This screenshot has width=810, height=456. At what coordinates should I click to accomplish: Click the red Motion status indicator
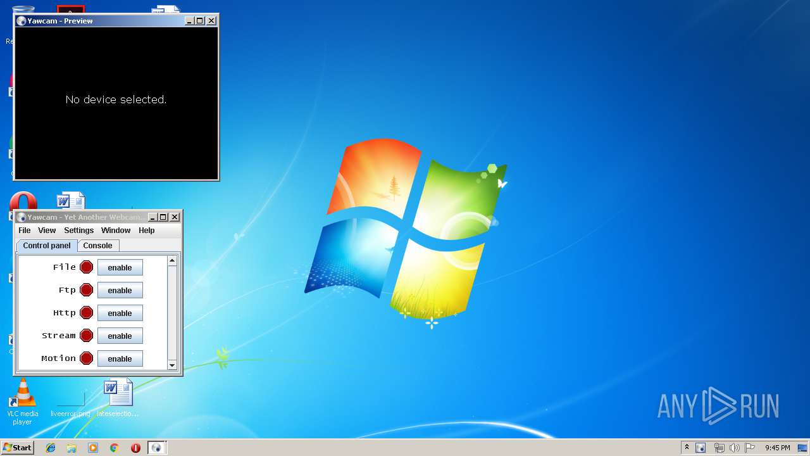87,358
